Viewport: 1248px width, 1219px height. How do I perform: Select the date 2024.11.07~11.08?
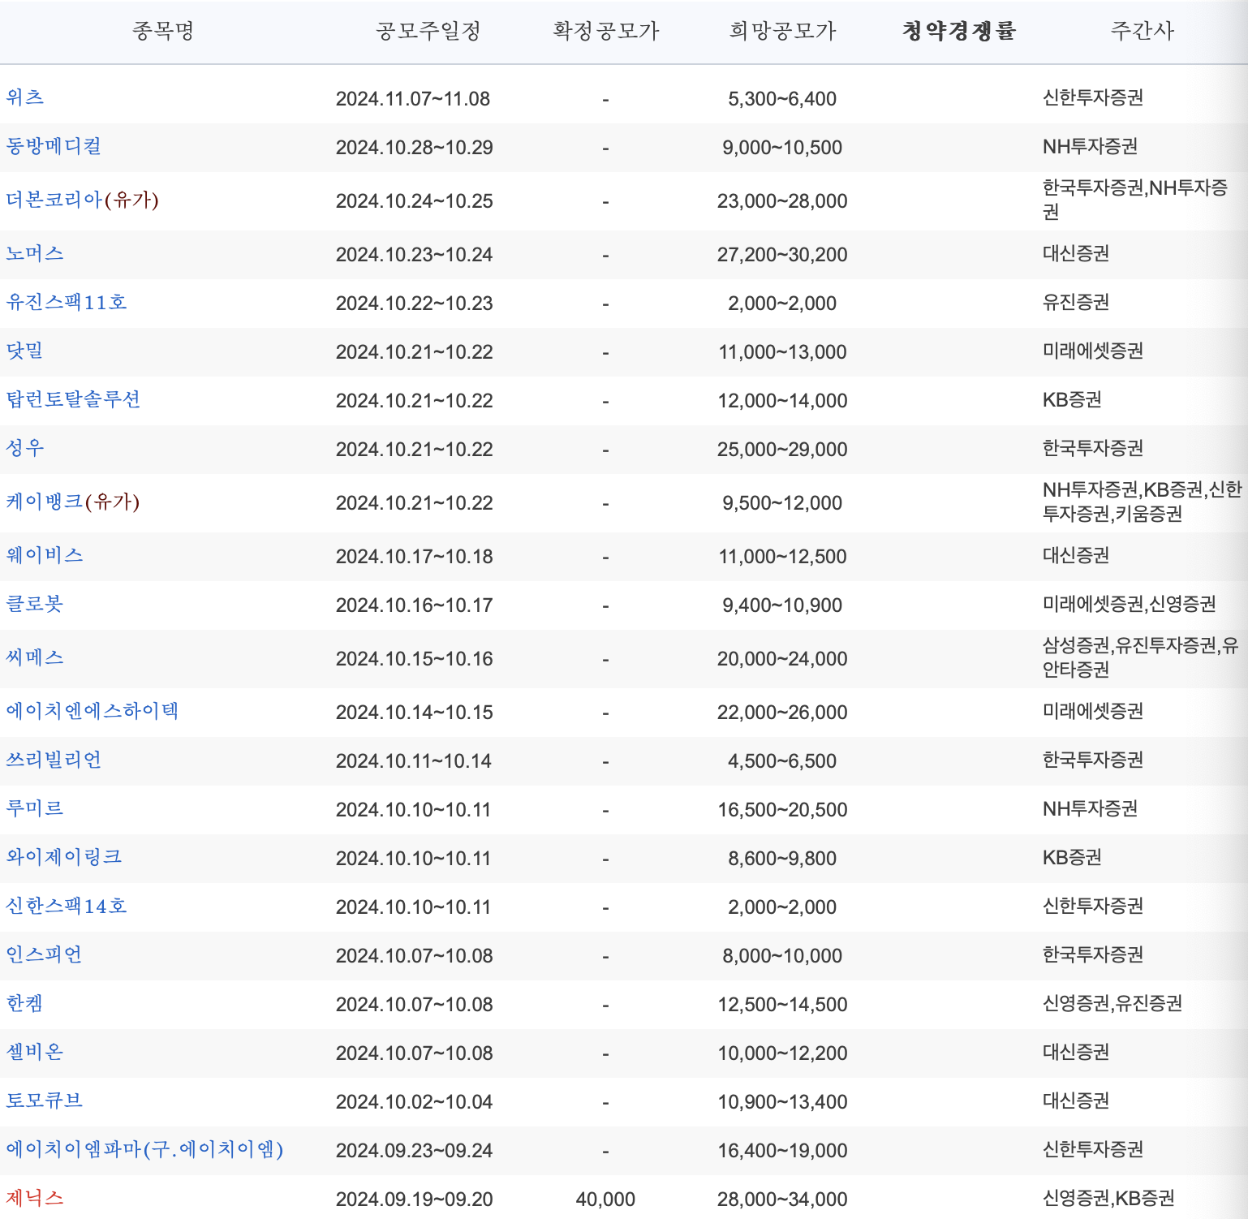click(x=413, y=99)
